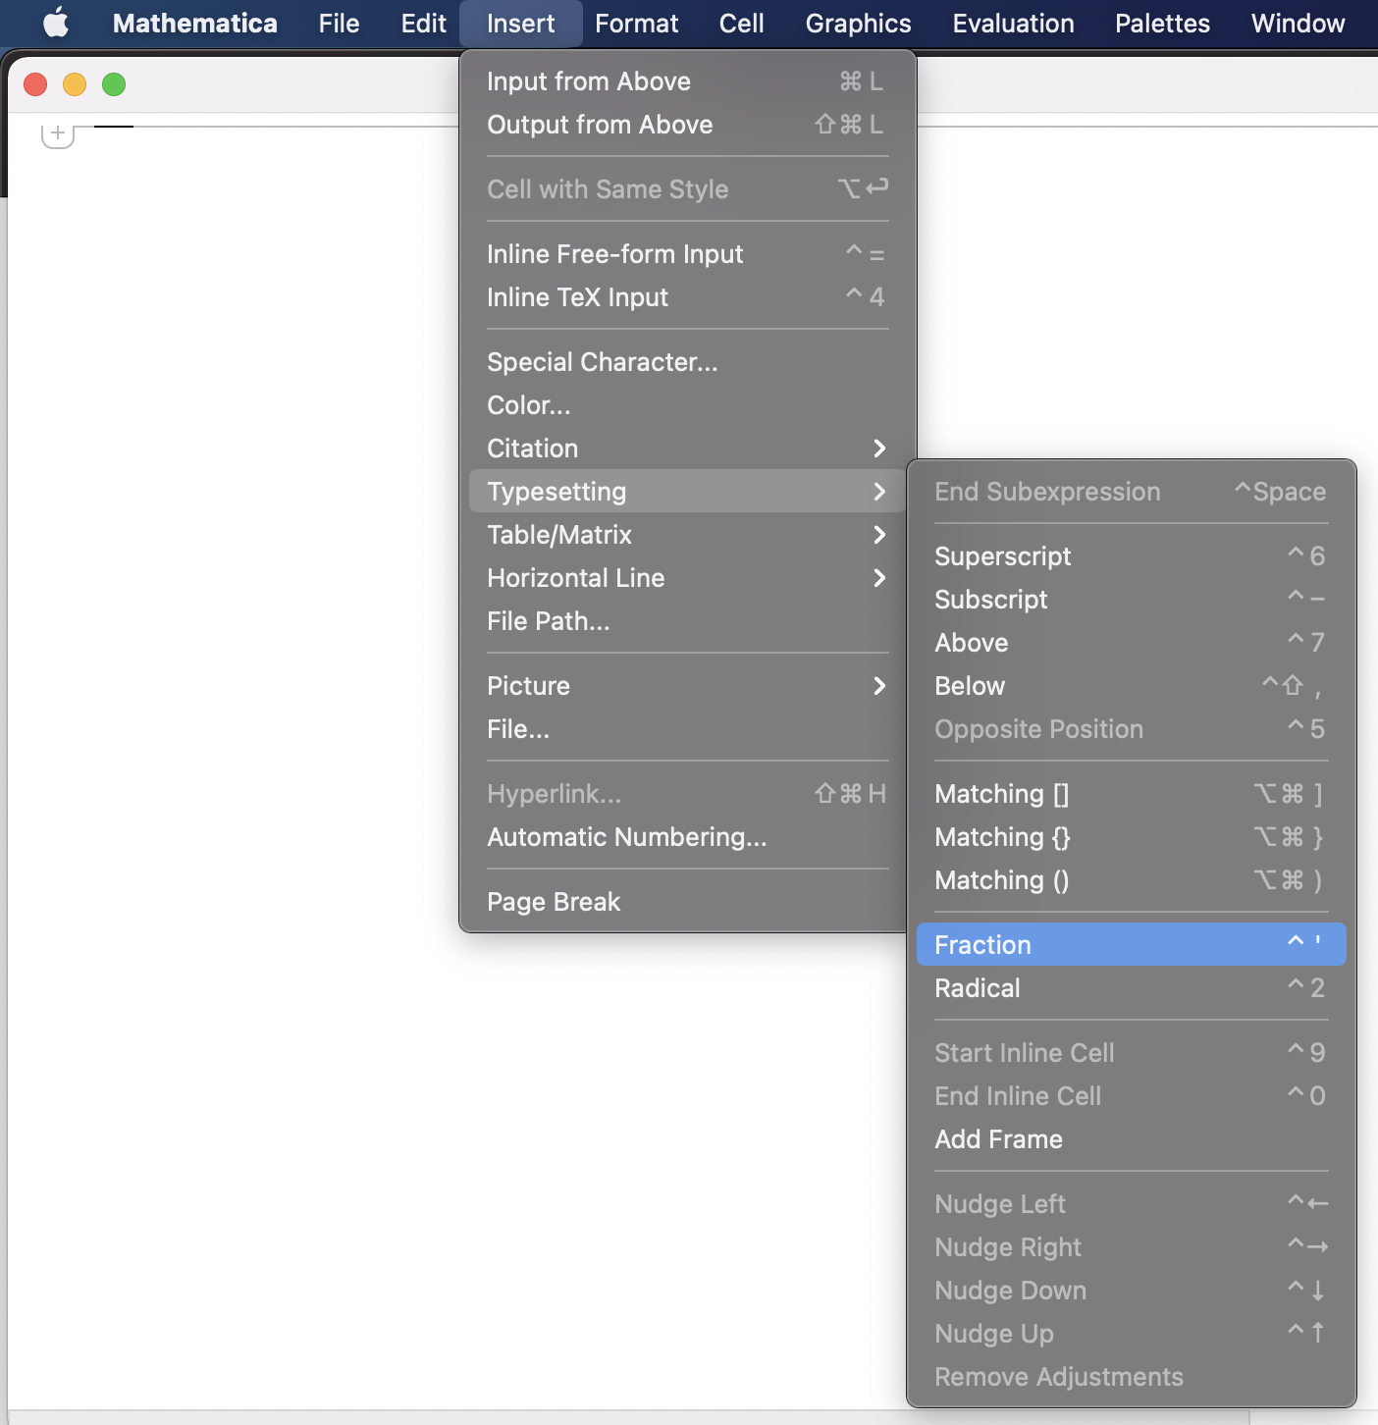Choose File... from Insert menu
Image resolution: width=1378 pixels, height=1425 pixels.
pyautogui.click(x=688, y=729)
